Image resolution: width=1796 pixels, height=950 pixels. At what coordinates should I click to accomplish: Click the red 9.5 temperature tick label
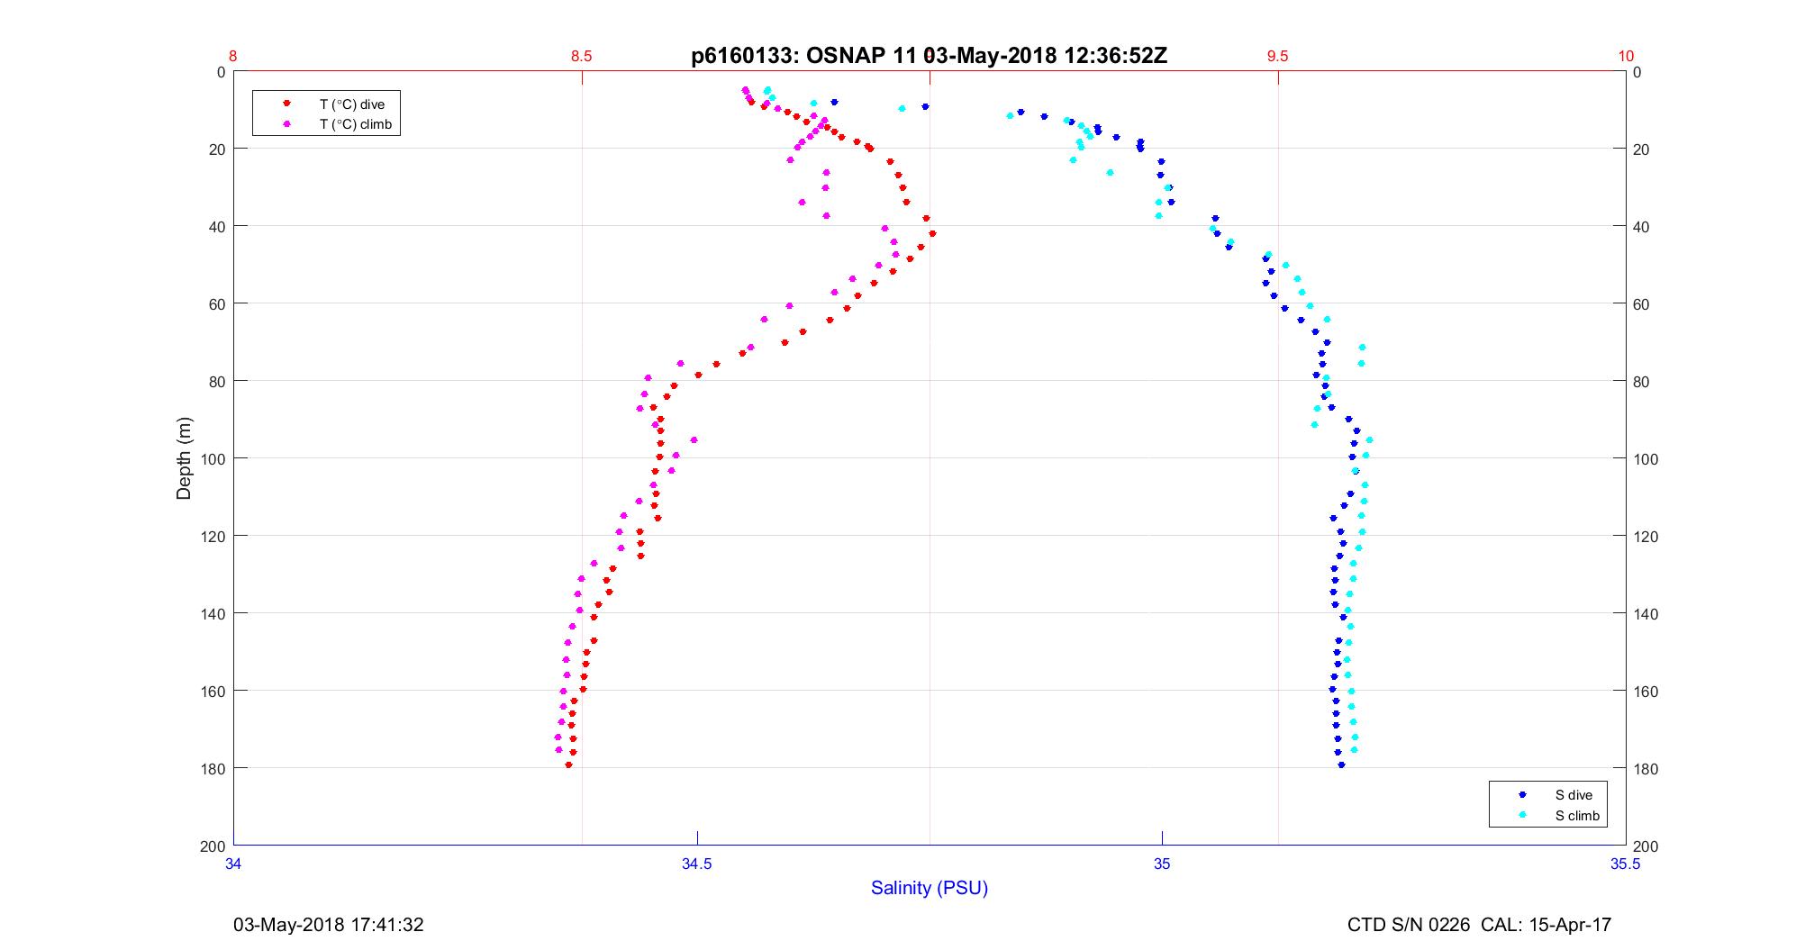(x=1277, y=56)
